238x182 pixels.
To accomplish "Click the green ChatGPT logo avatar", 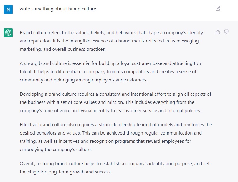I will (x=8, y=33).
